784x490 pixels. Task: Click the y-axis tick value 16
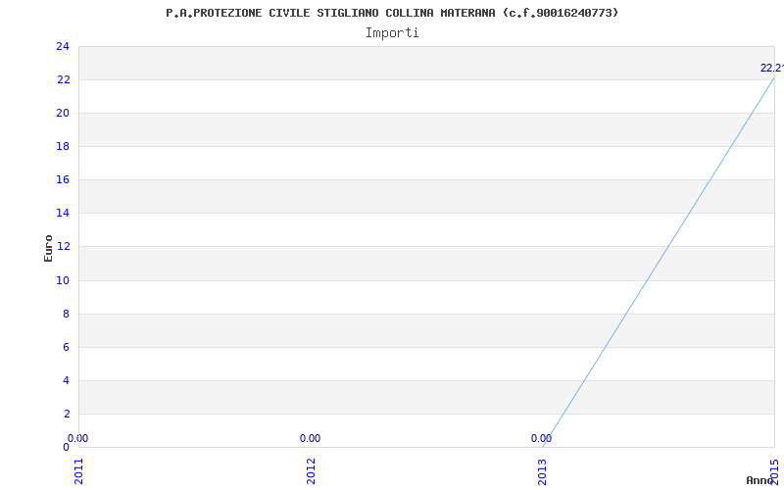click(x=63, y=180)
